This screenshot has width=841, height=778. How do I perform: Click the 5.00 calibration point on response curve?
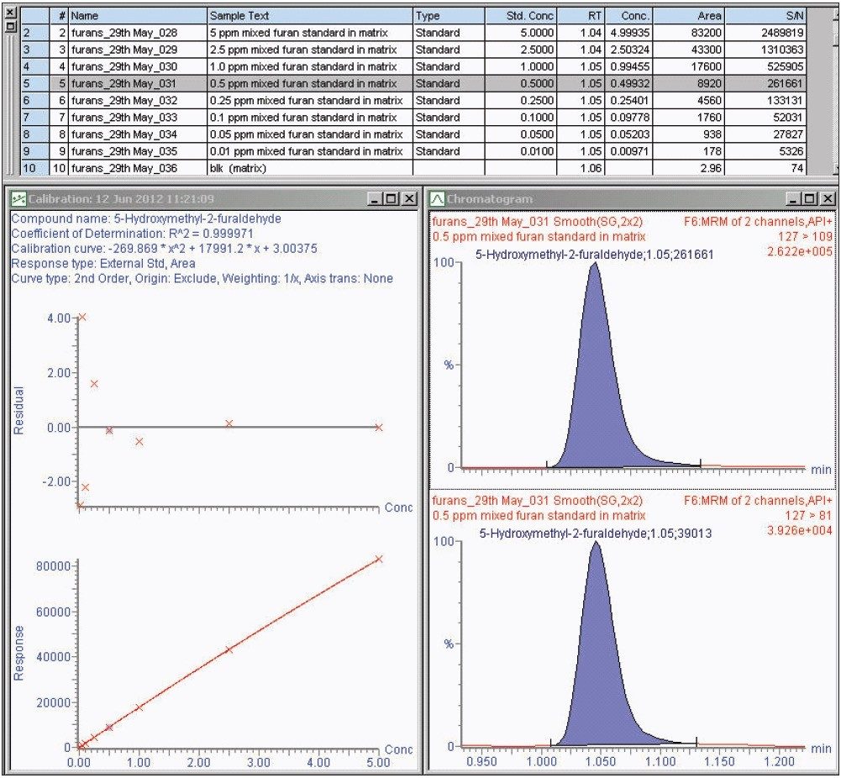tap(378, 559)
